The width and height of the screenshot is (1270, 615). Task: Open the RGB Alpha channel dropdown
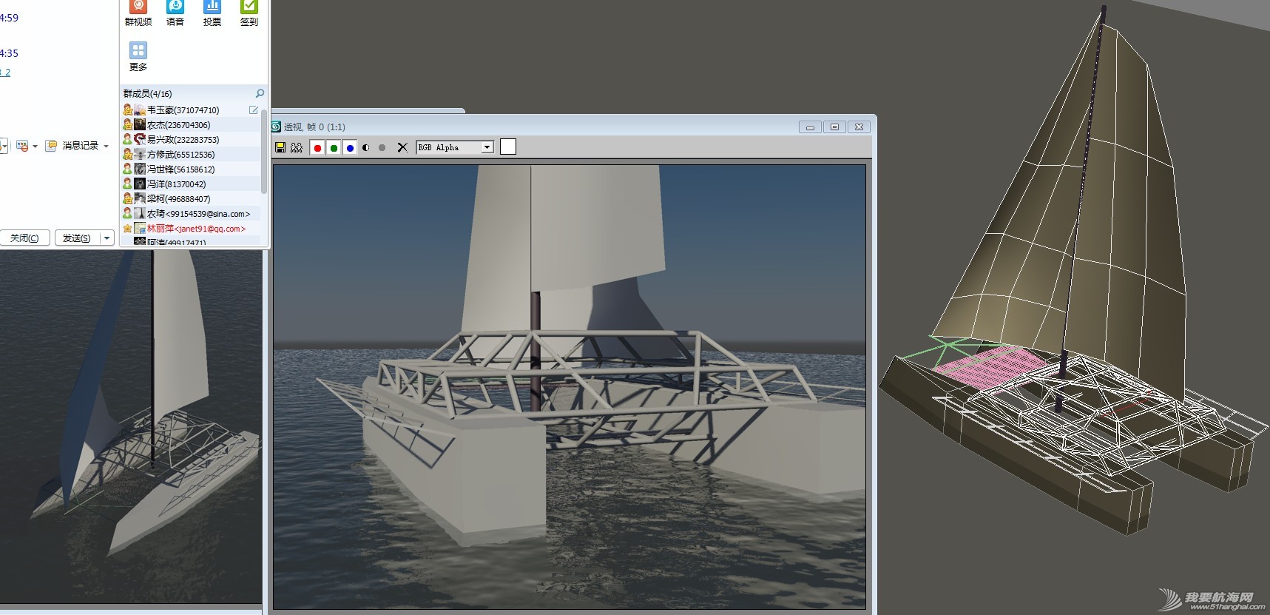(455, 147)
